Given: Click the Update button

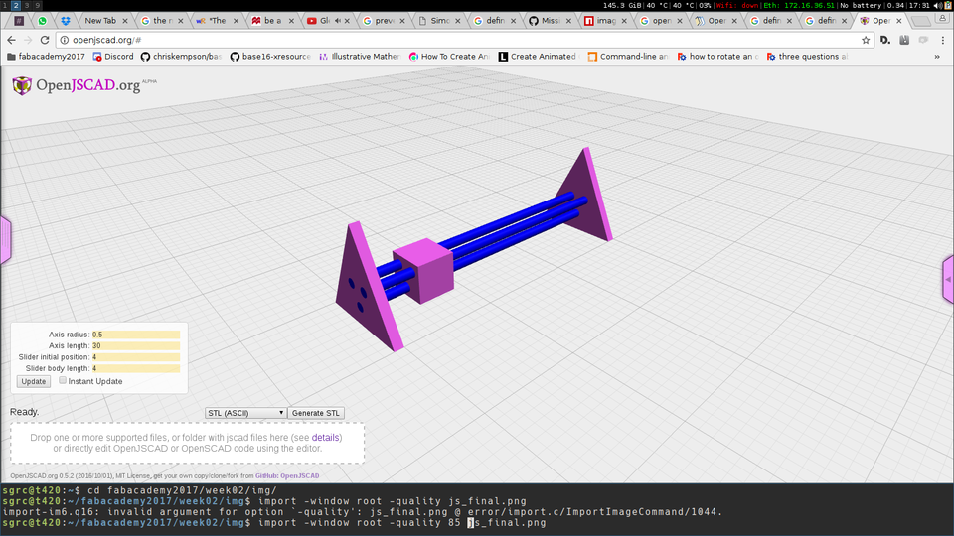Looking at the screenshot, I should tap(33, 381).
